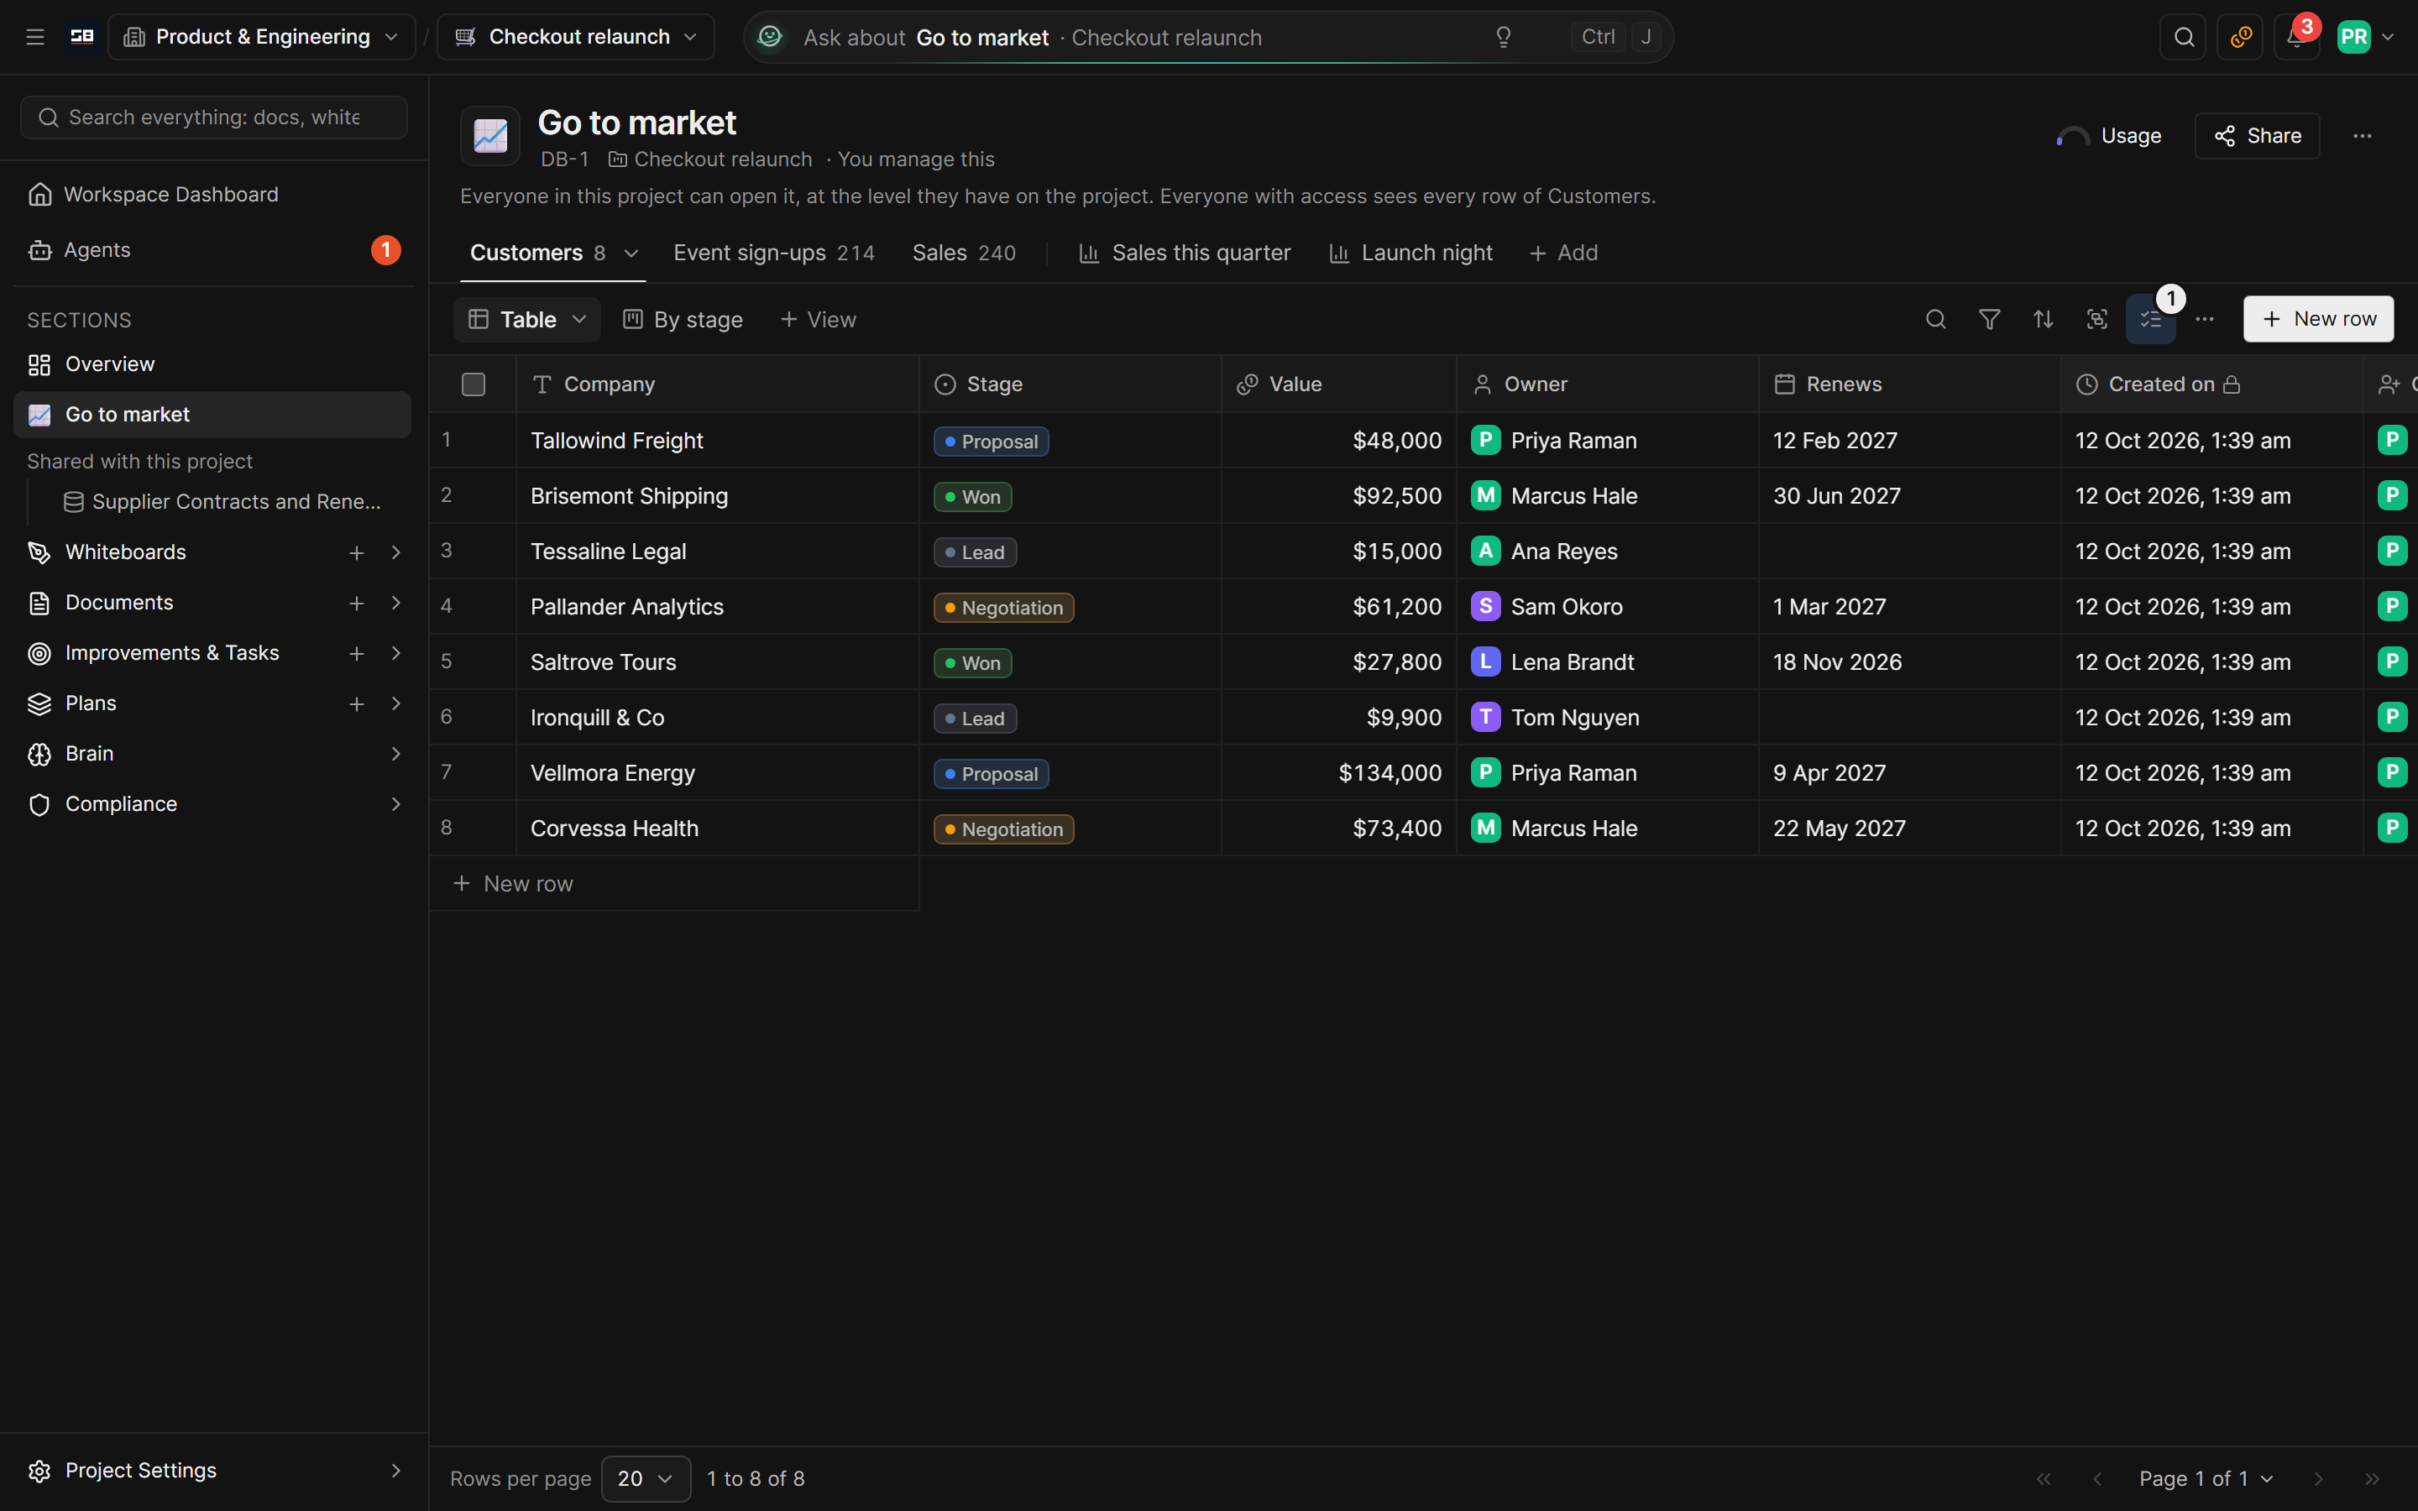Click the Share button

point(2257,136)
